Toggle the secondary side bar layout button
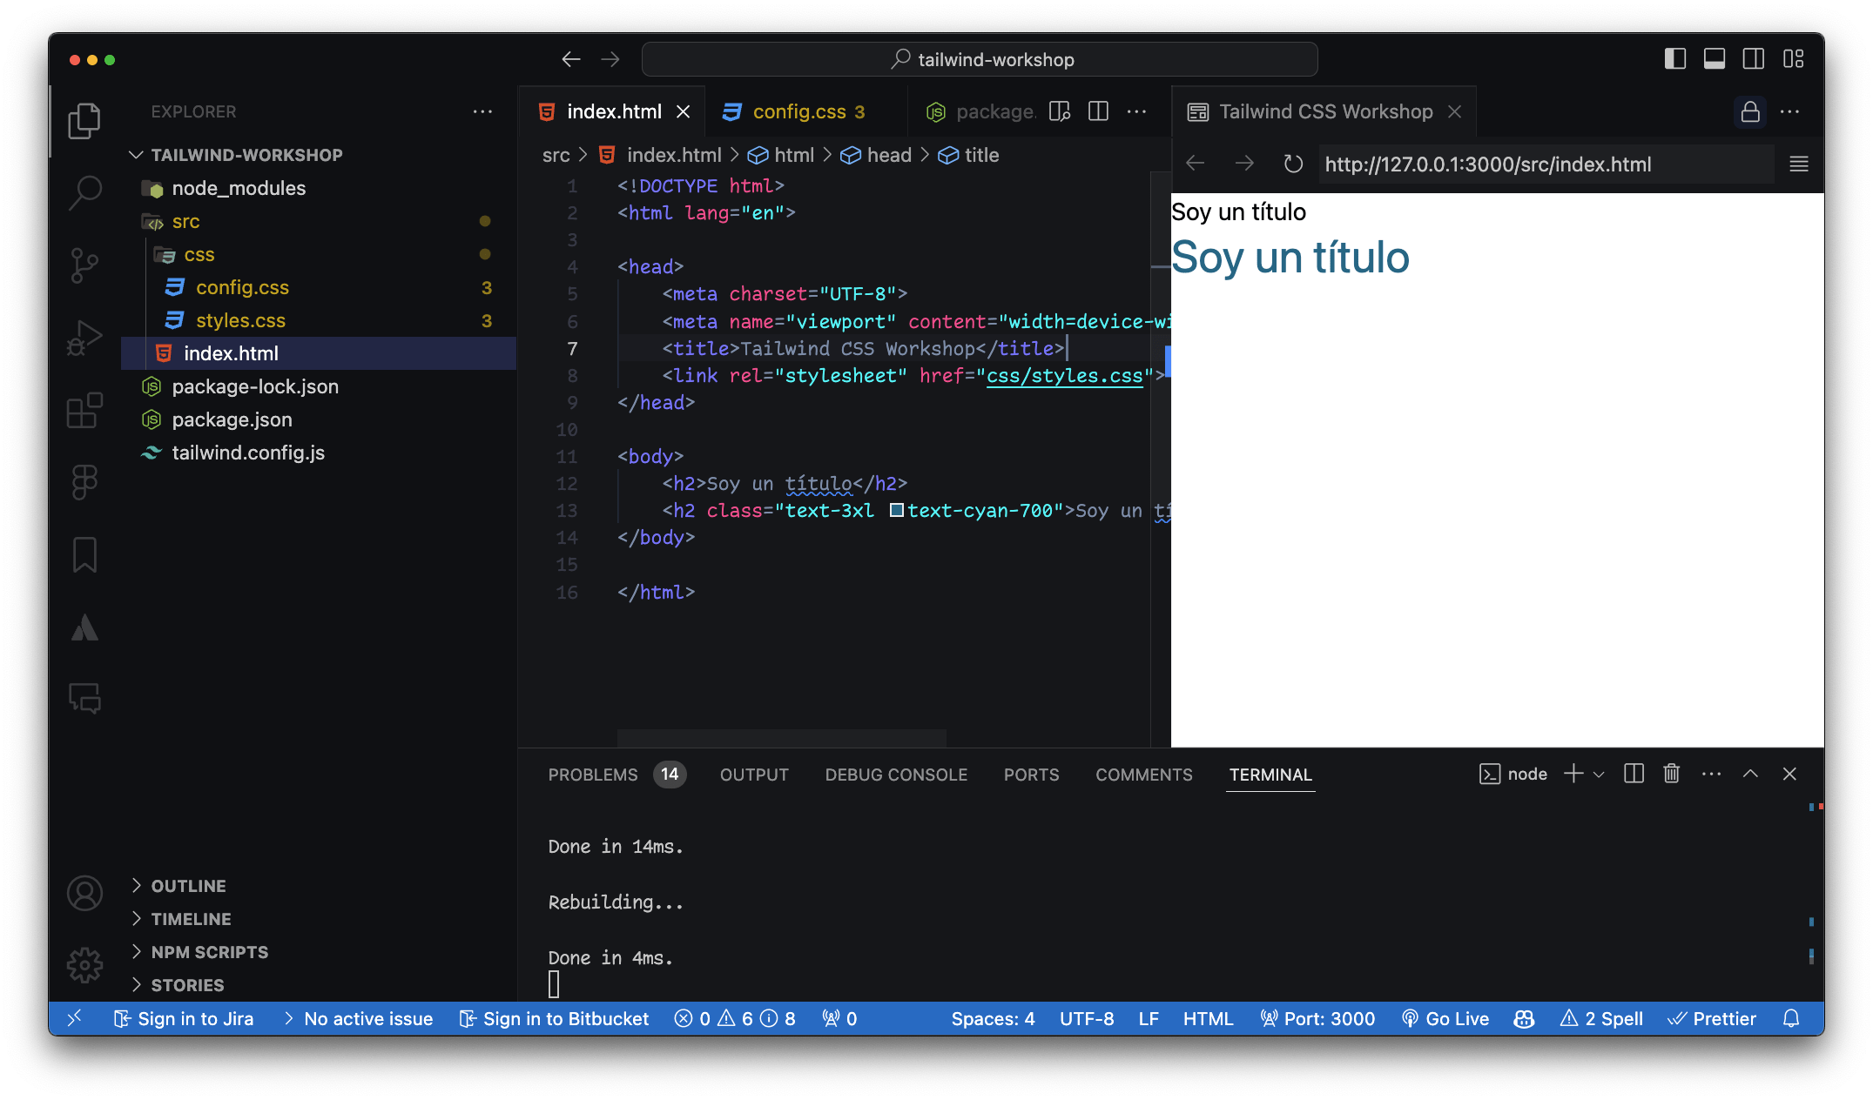The height and width of the screenshot is (1100, 1873). click(x=1753, y=59)
